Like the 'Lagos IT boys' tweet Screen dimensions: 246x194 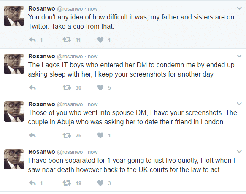coord(100,87)
